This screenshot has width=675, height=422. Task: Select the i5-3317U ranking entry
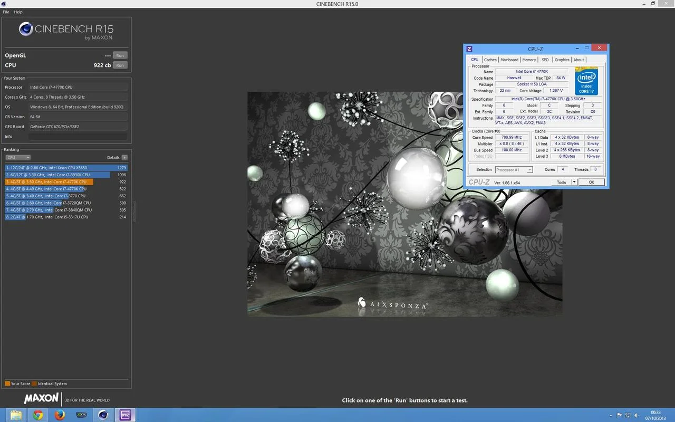(66, 217)
